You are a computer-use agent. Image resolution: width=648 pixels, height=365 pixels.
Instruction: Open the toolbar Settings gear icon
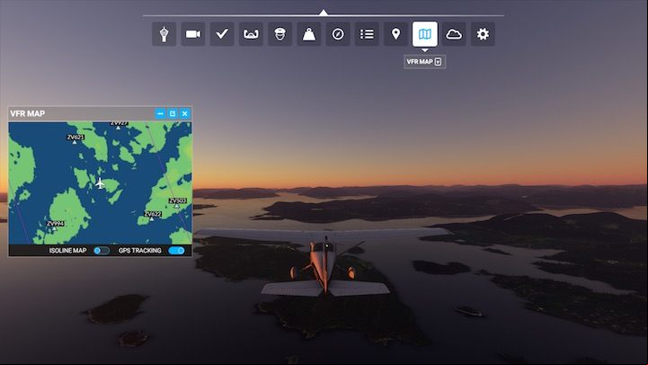pyautogui.click(x=483, y=34)
